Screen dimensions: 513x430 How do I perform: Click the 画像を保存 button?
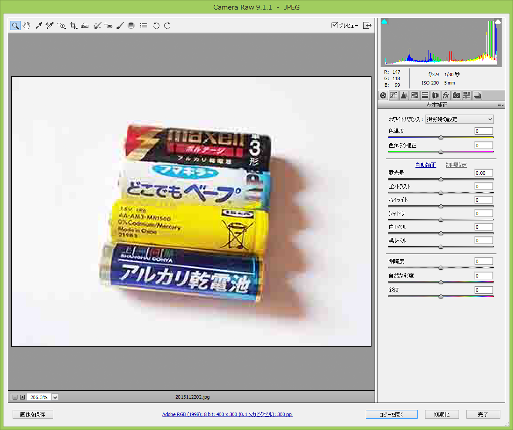[x=33, y=414]
